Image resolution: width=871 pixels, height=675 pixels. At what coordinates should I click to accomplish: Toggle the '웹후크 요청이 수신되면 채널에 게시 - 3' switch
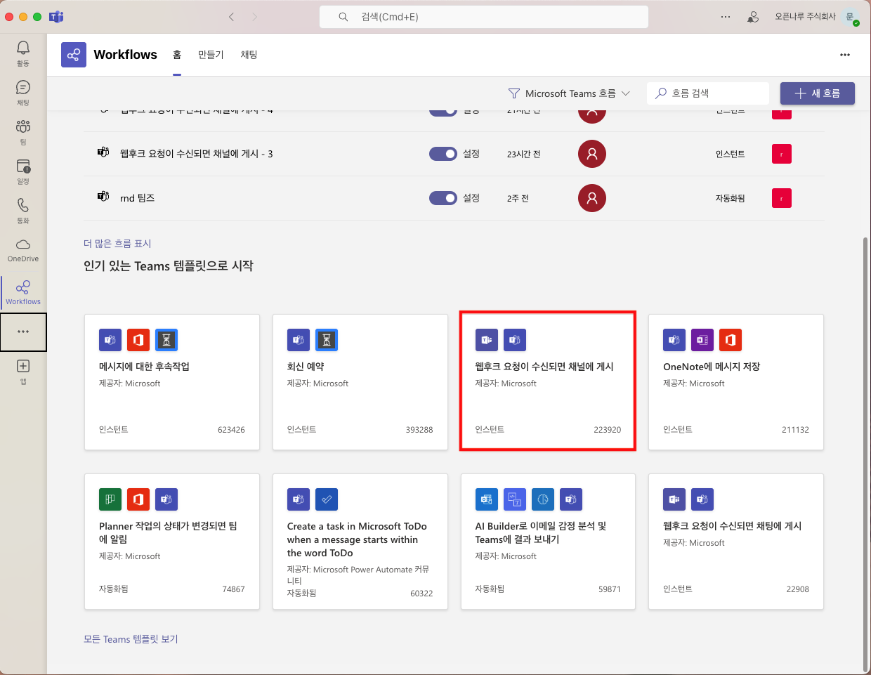click(443, 154)
